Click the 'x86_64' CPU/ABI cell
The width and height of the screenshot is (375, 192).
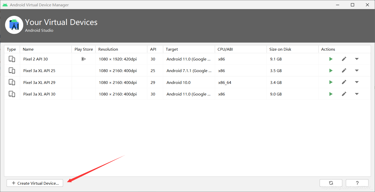click(241, 82)
